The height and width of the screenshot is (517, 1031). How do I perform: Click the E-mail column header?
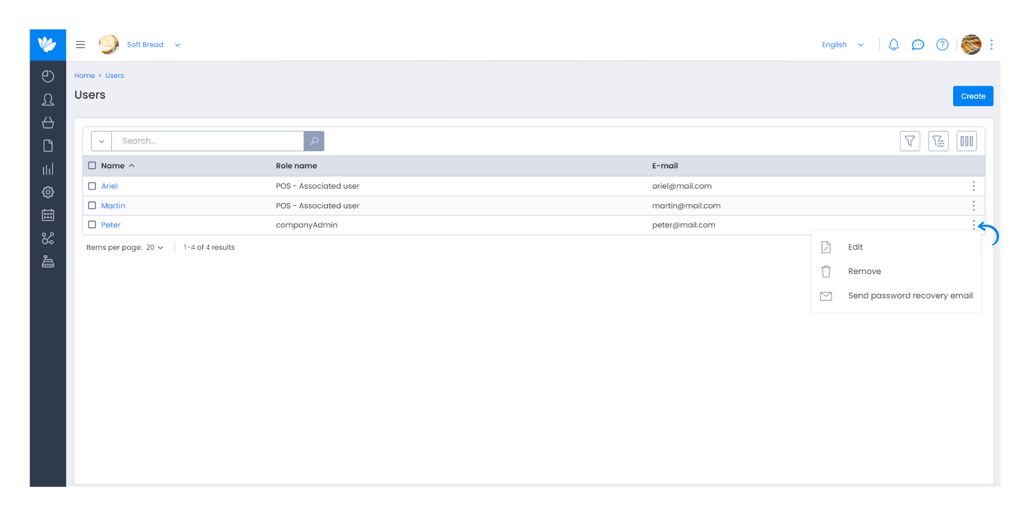click(x=665, y=166)
